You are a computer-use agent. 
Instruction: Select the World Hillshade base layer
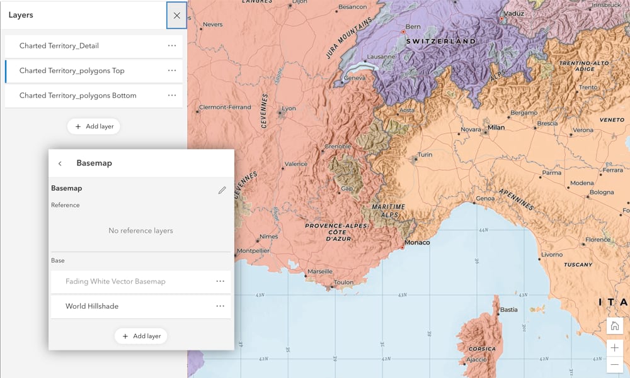click(x=140, y=306)
